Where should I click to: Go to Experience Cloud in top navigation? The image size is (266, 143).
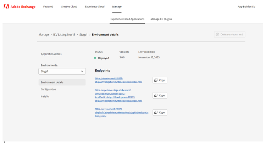(95, 7)
